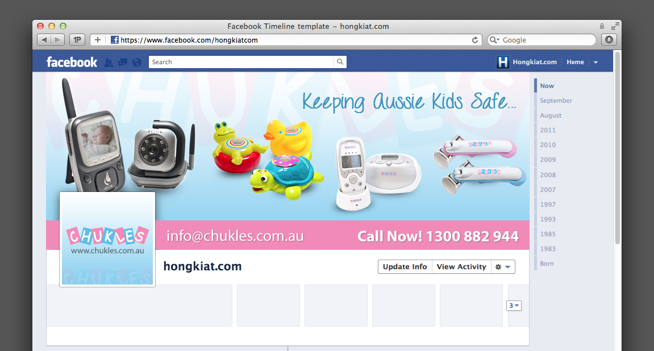Open the messages icon
The height and width of the screenshot is (351, 654).
[x=123, y=62]
